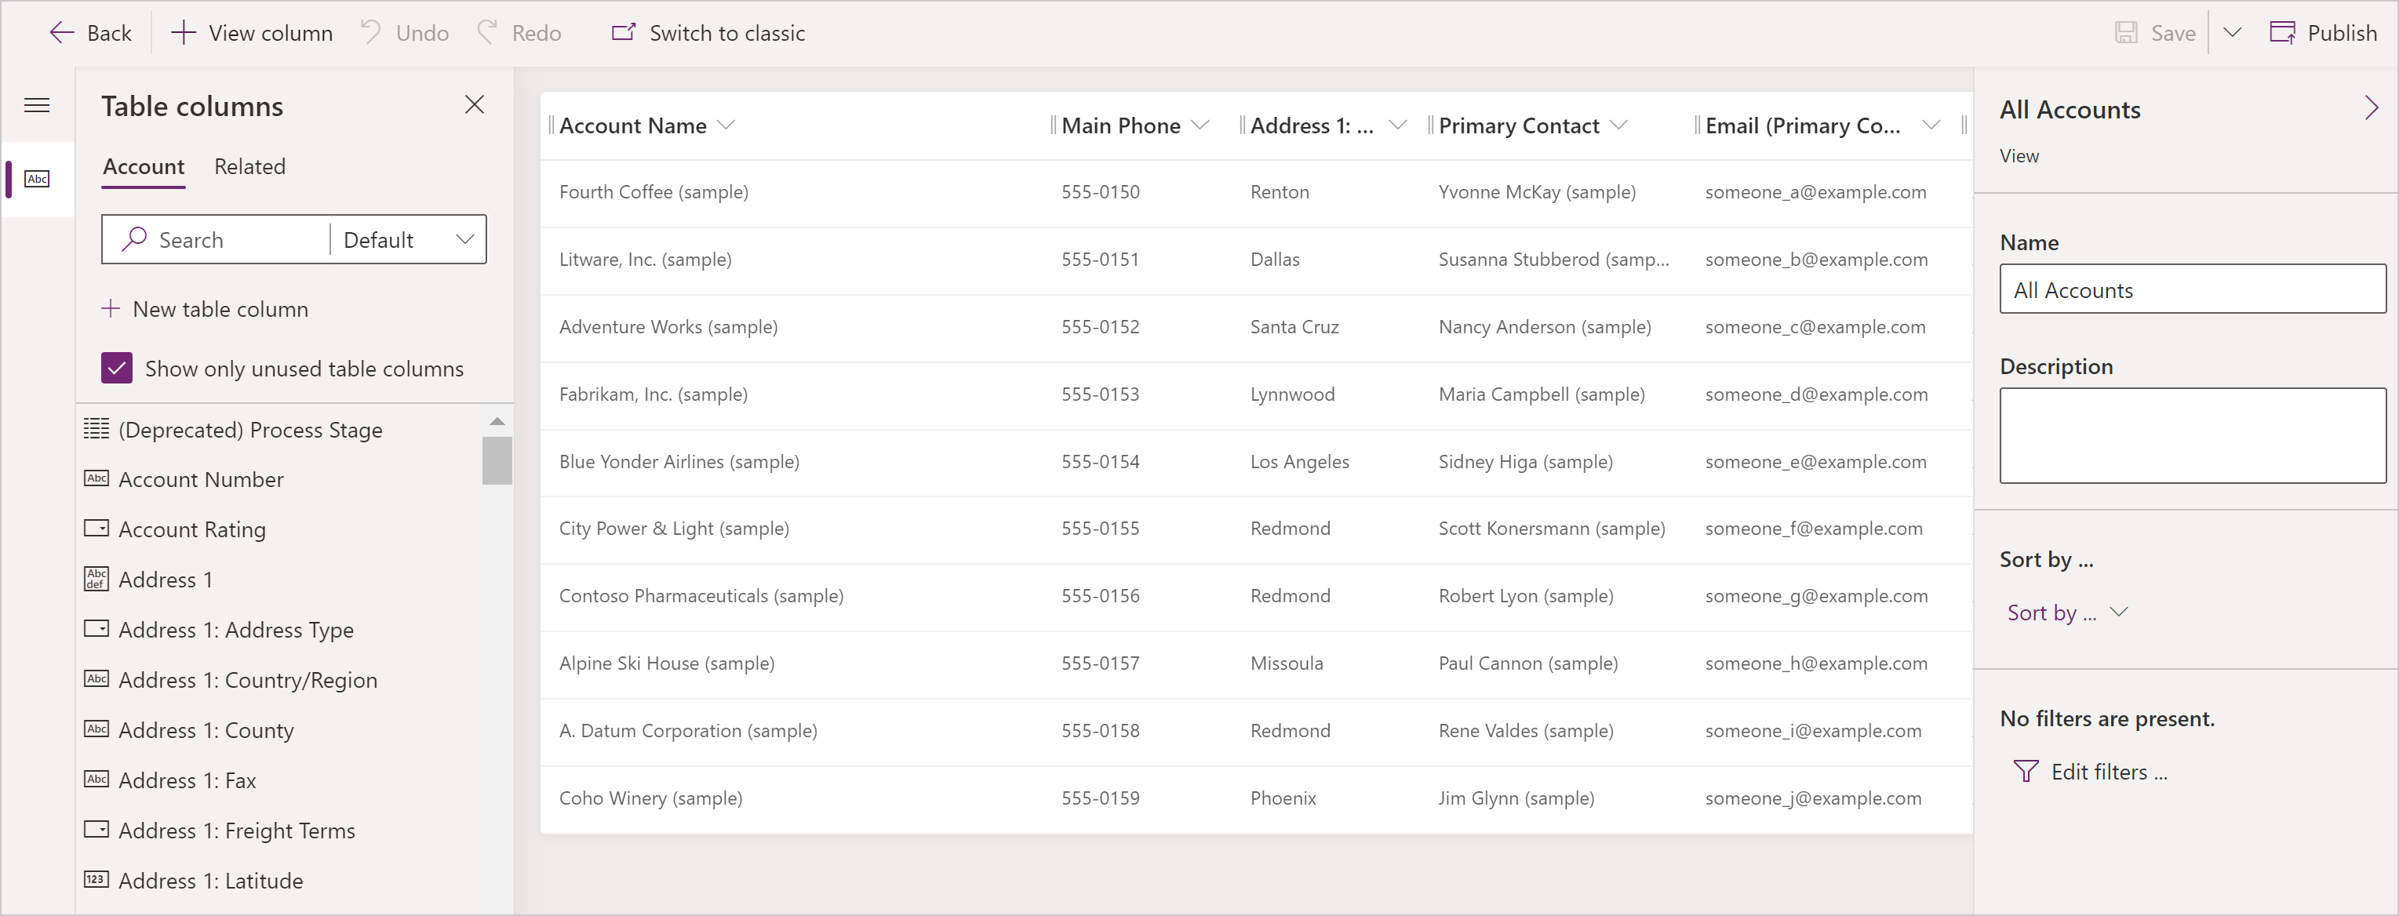Viewport: 2399px width, 916px height.
Task: Click the Switch to classic icon
Action: (621, 32)
